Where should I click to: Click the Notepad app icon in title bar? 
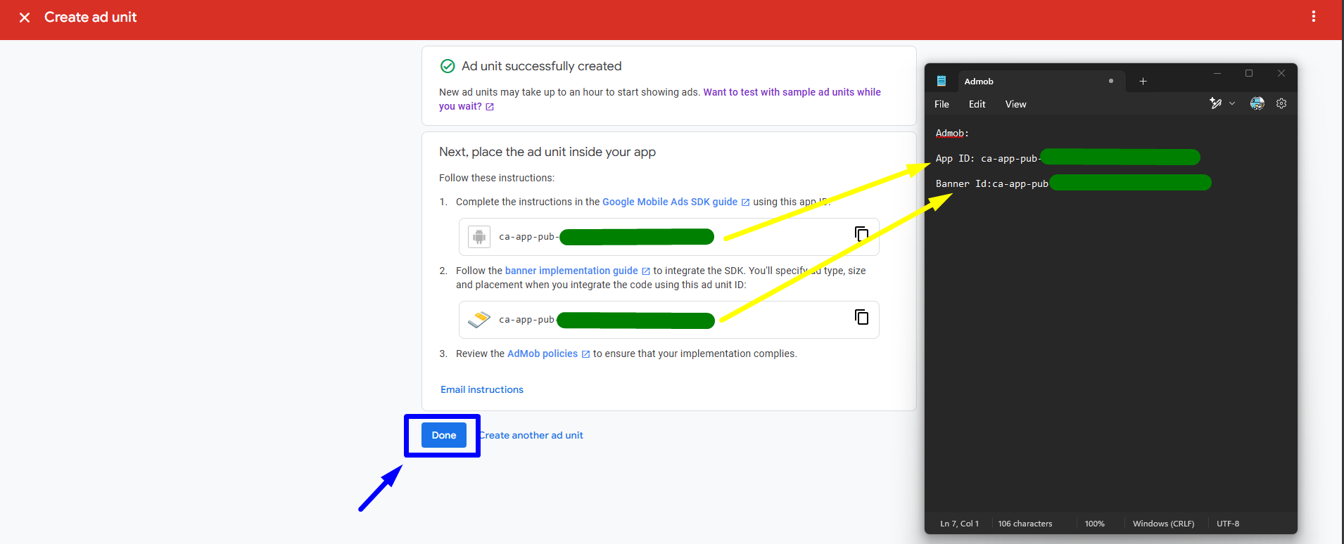[941, 82]
